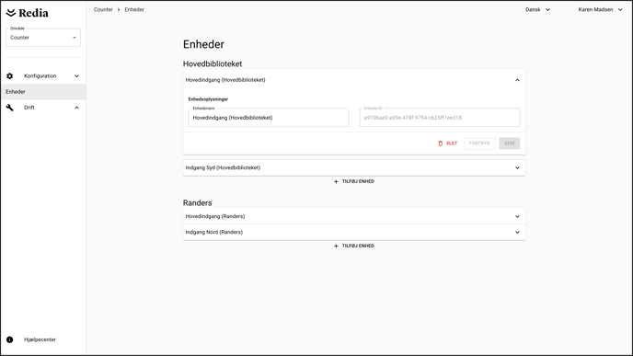633x356 pixels.
Task: Click TILFØJ ENHED under Randers
Action: pos(358,246)
